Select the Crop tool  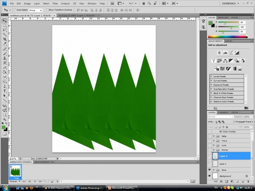click(x=5, y=39)
